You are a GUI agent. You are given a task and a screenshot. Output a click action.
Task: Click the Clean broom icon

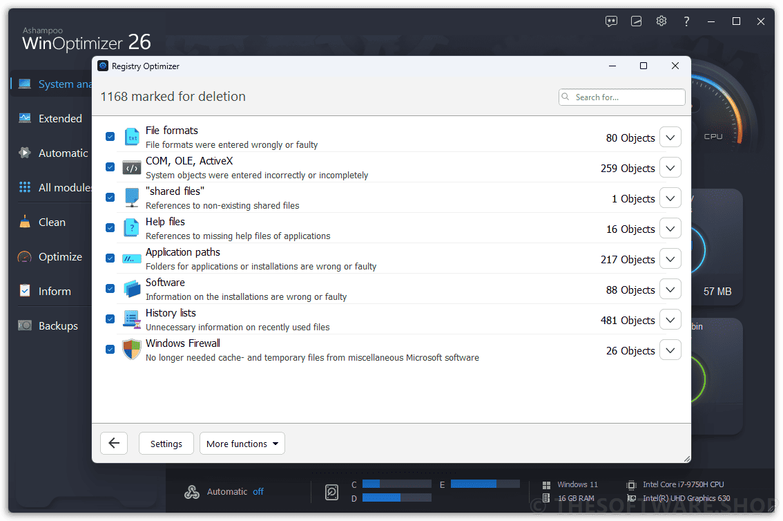[x=24, y=222]
